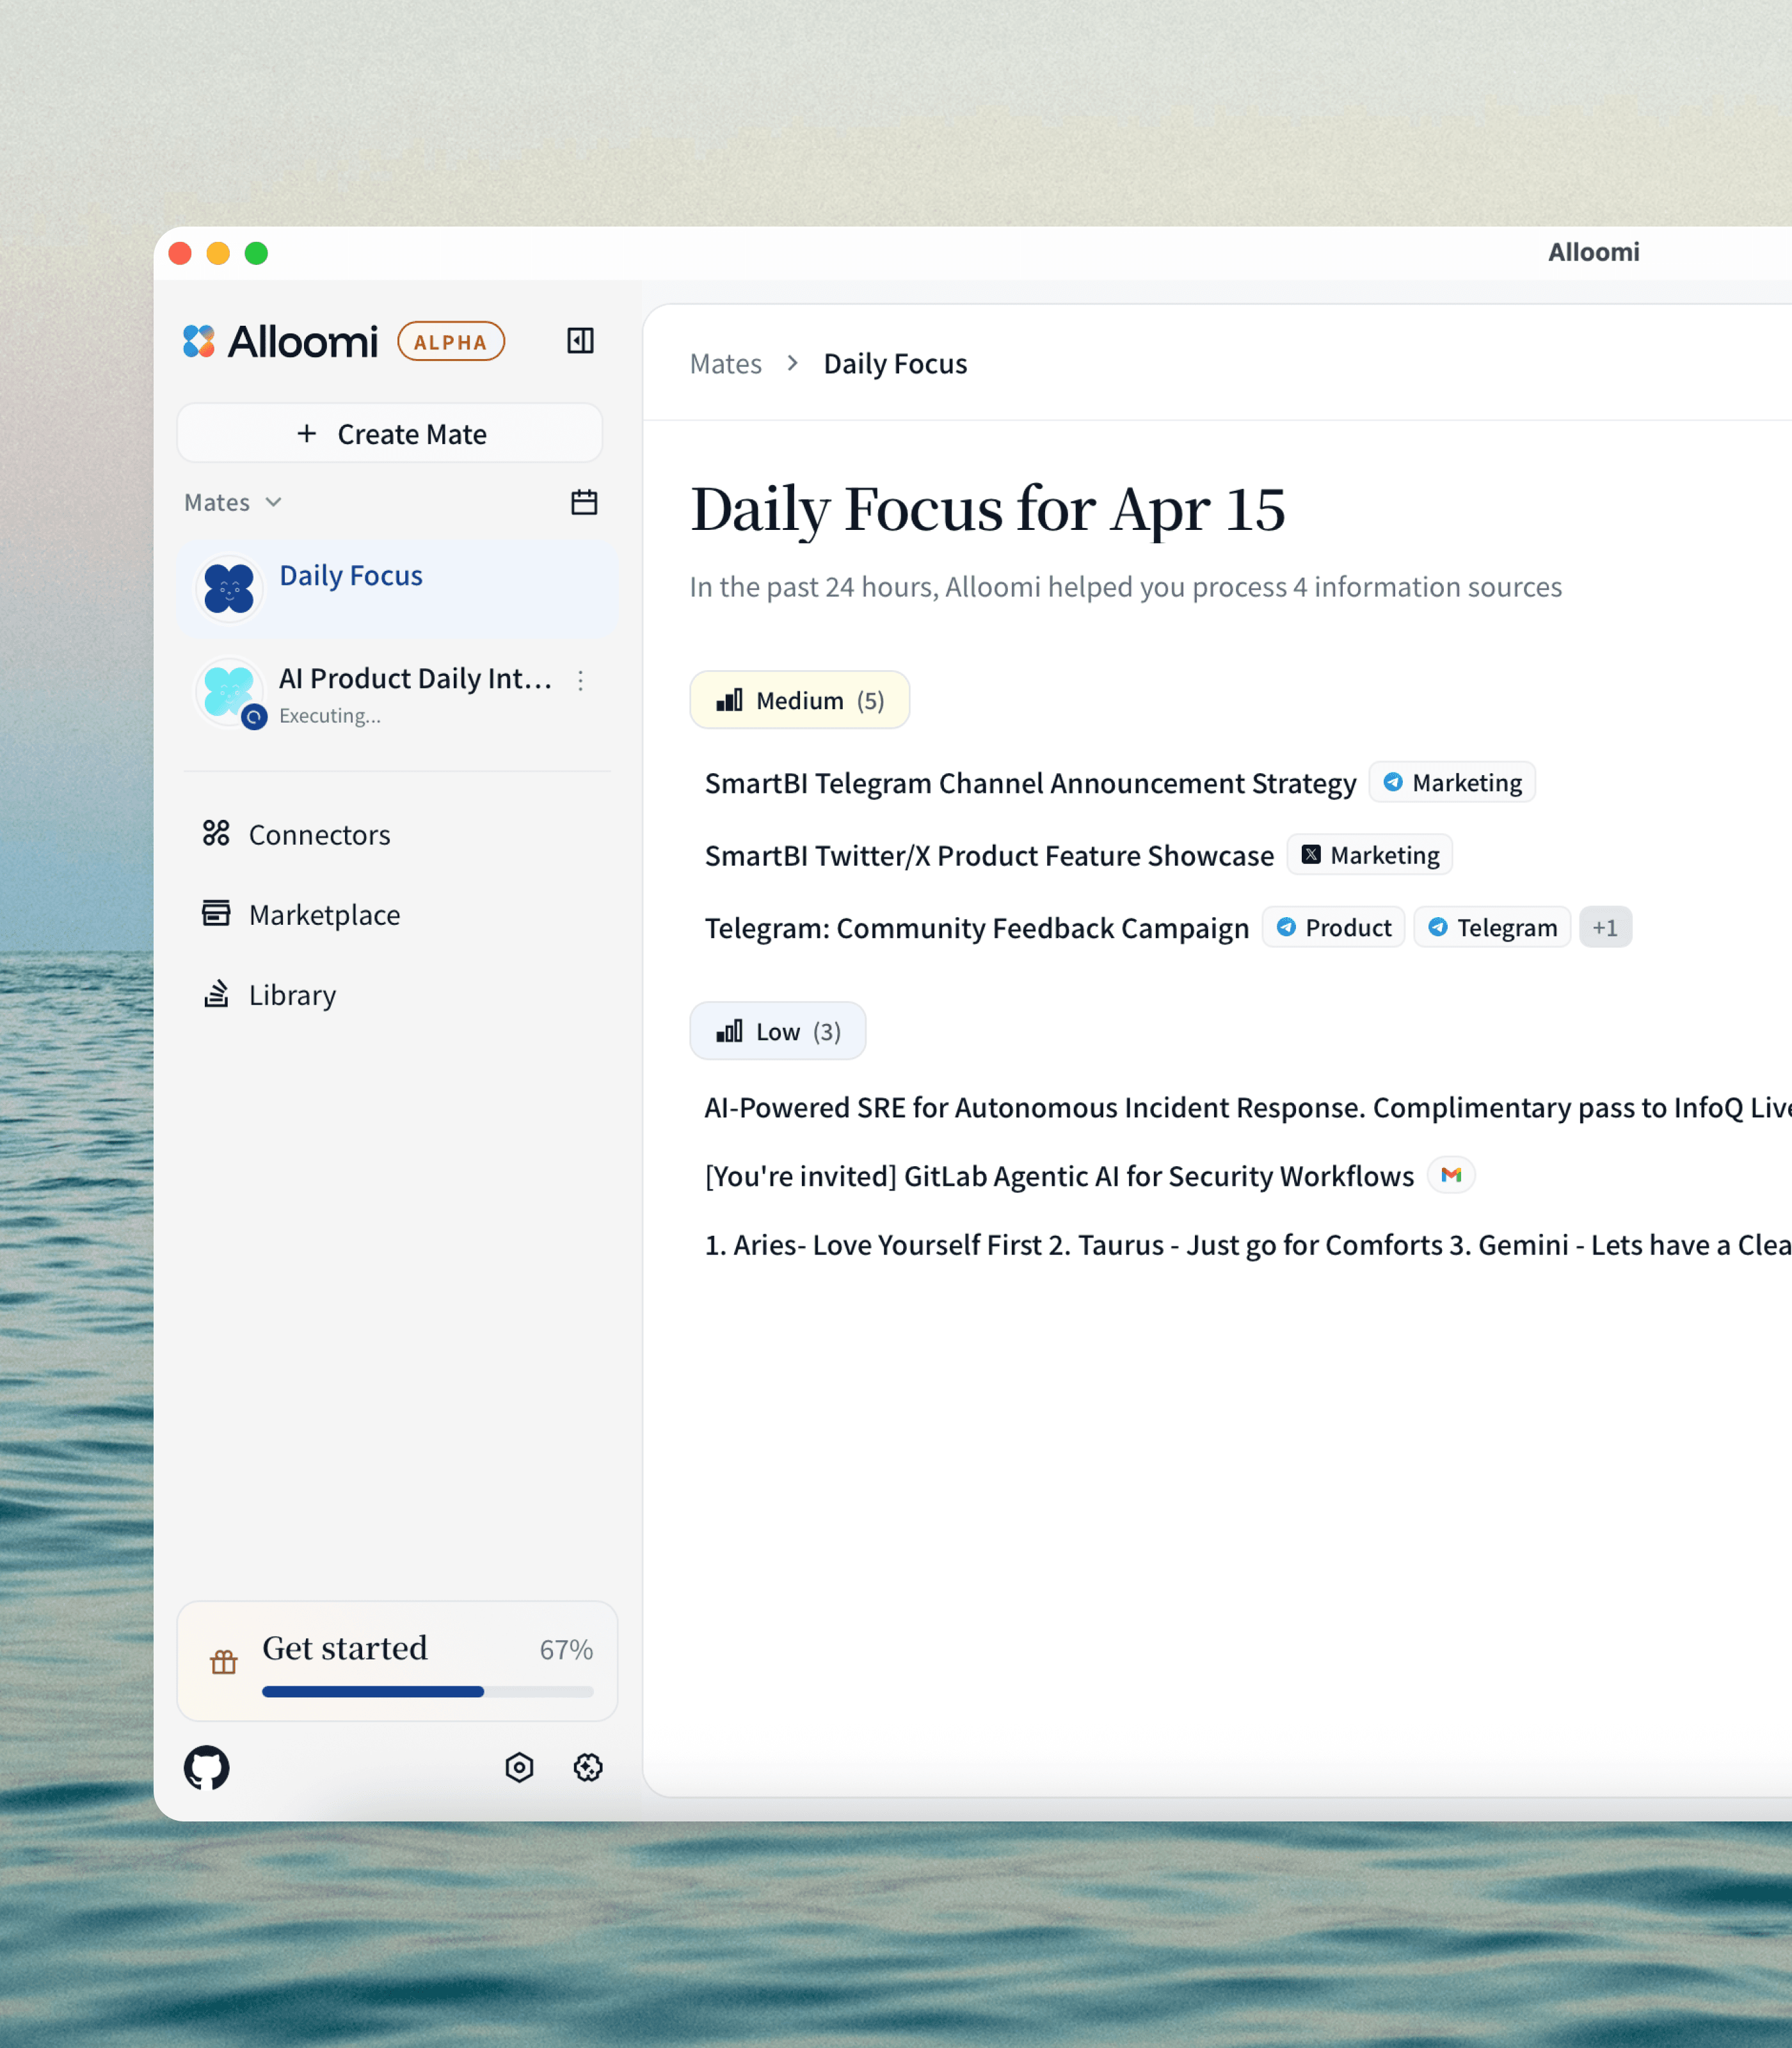
Task: Open the calendar icon beside Mates
Action: point(584,502)
